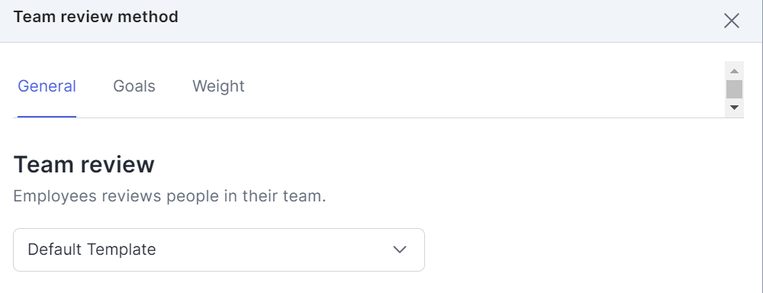Click the 'Employees reviews people' description text

[x=169, y=196]
